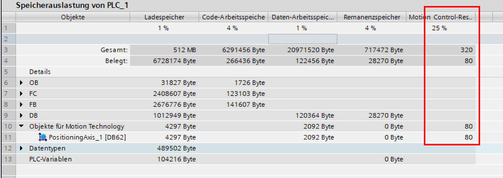Expand the DB row
Viewport: 503px width, 178px height.
22,115
